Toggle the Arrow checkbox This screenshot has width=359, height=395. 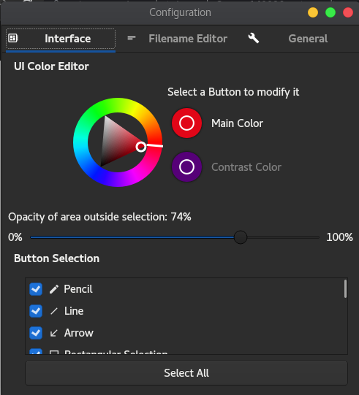(36, 333)
